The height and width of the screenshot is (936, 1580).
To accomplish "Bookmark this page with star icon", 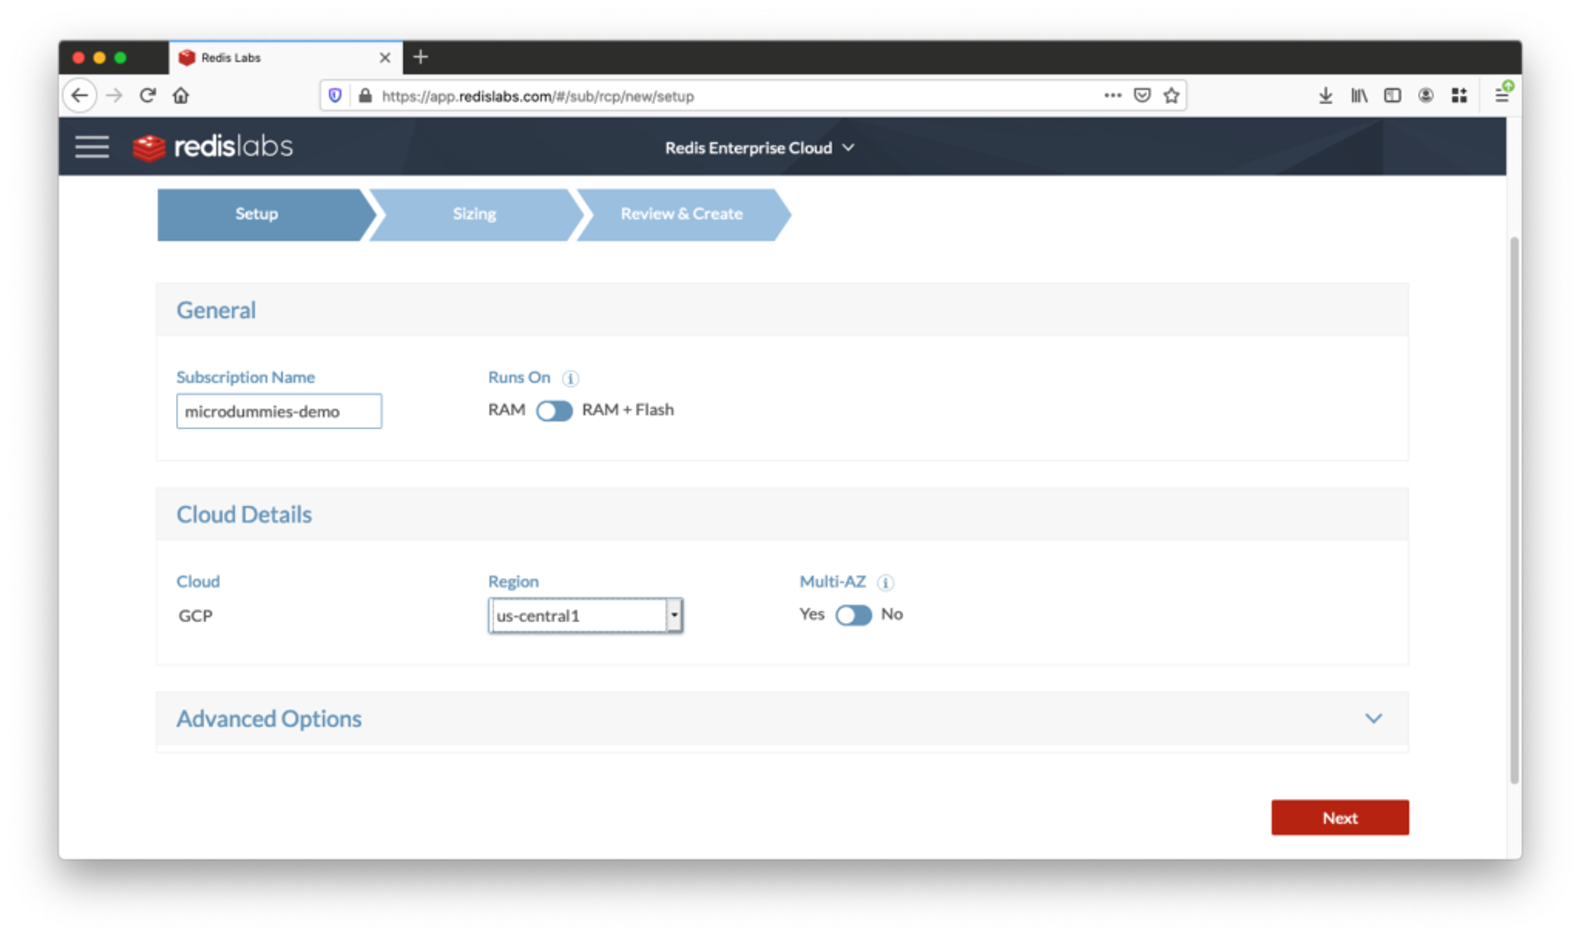I will pyautogui.click(x=1171, y=96).
